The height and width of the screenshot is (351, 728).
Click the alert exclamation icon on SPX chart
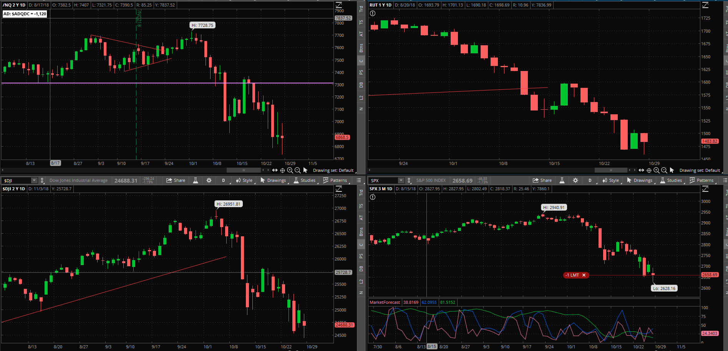pos(372,197)
